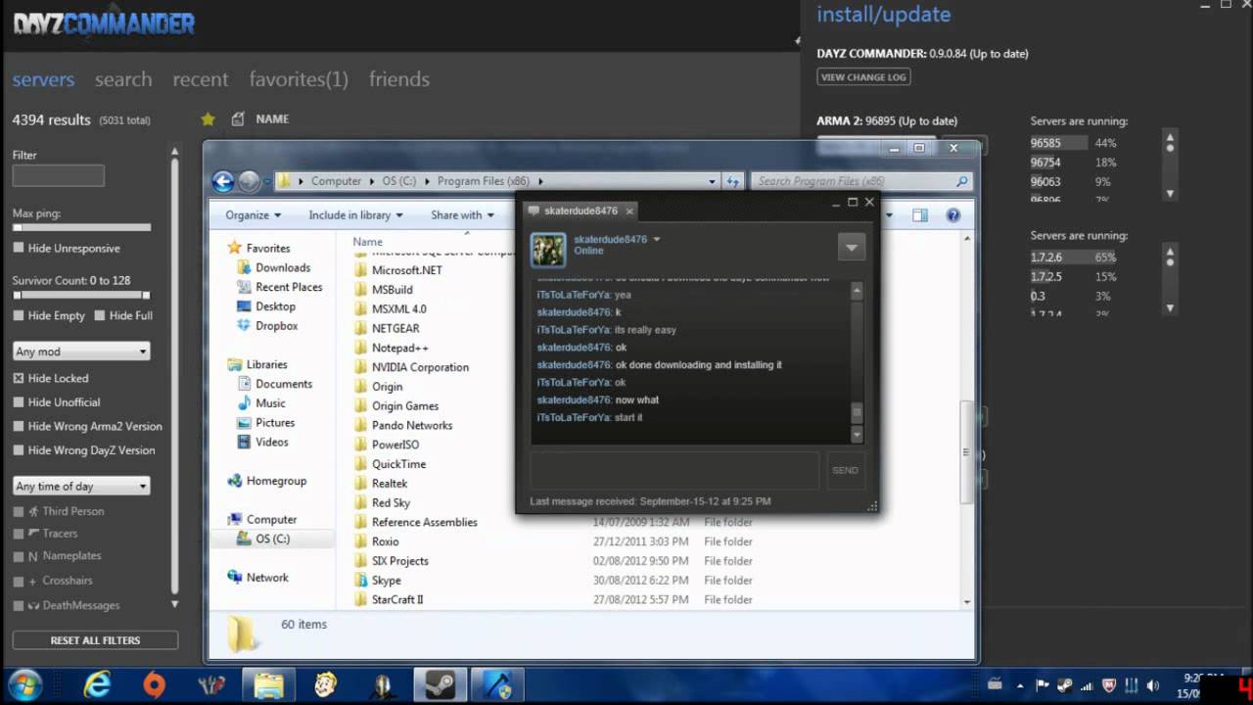Open the Fallout Vault Boy taskbar icon
1253x705 pixels.
pos(325,685)
